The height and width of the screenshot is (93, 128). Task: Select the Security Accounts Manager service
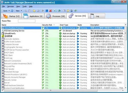tap(63, 77)
